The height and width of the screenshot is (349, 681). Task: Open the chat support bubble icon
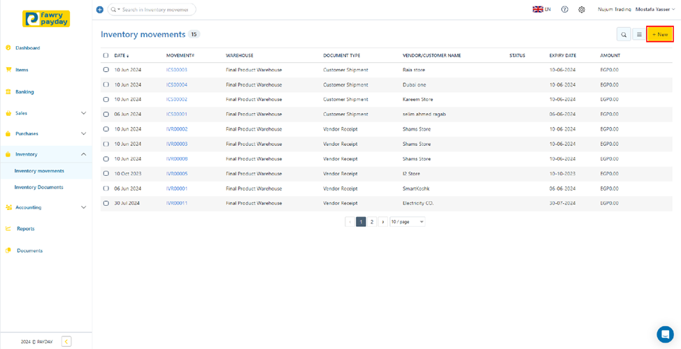664,334
